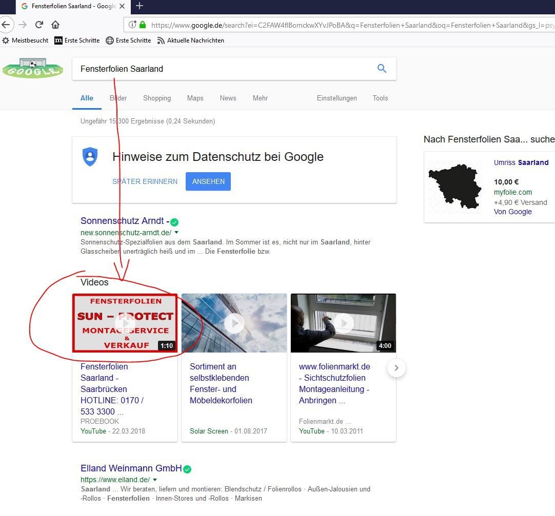Viewport: 555px width, 516px height.
Task: Click the ANSEHEN button
Action: click(208, 181)
